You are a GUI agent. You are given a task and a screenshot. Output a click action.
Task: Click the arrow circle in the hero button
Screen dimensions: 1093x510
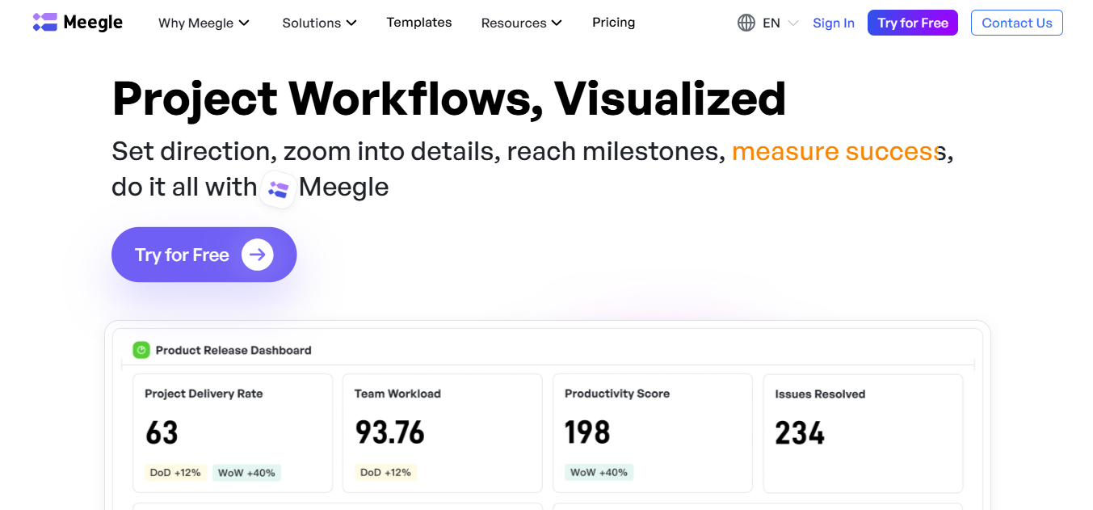point(257,255)
